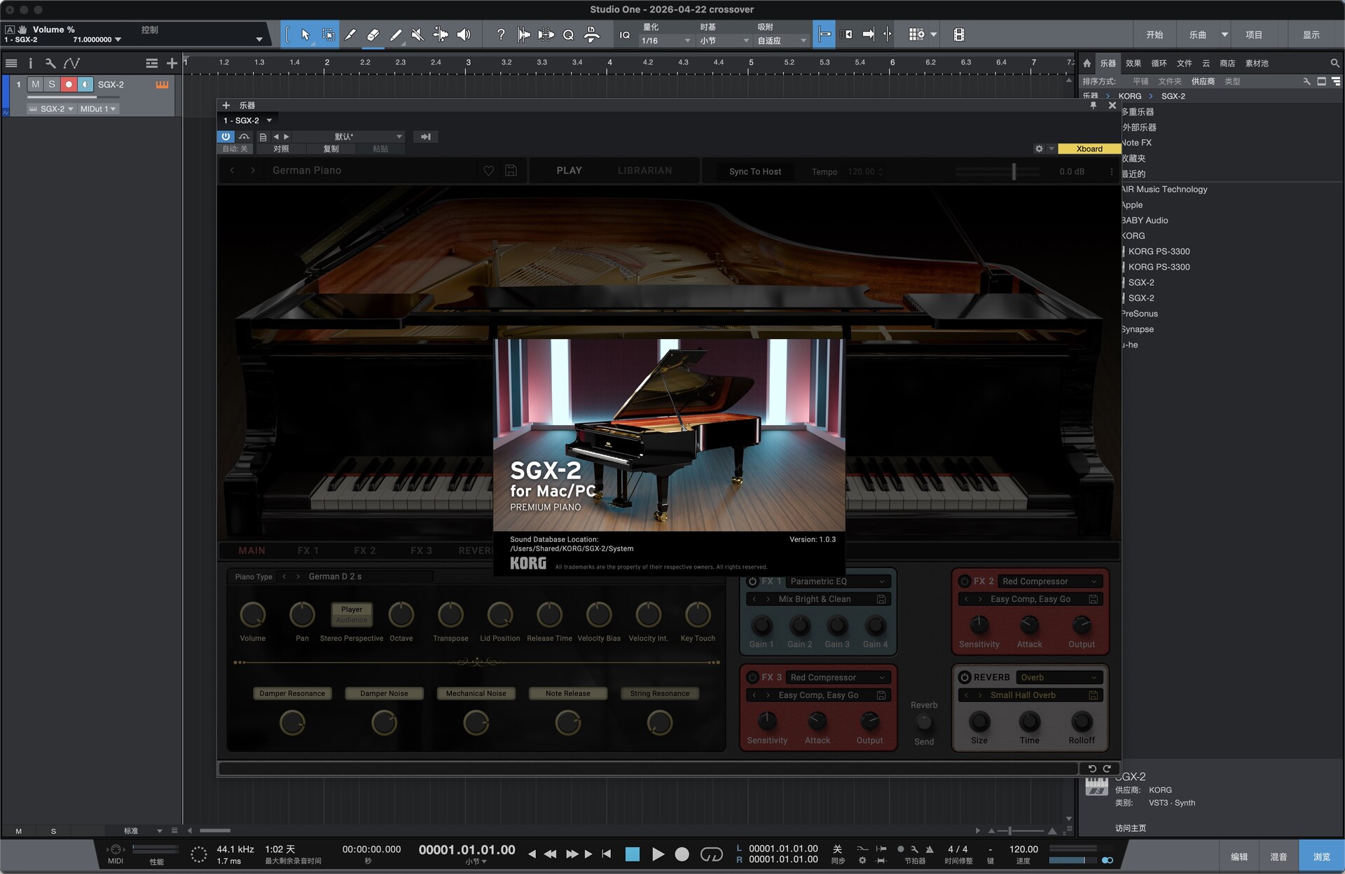Open plugin settings gear icon
The image size is (1345, 874).
1039,148
